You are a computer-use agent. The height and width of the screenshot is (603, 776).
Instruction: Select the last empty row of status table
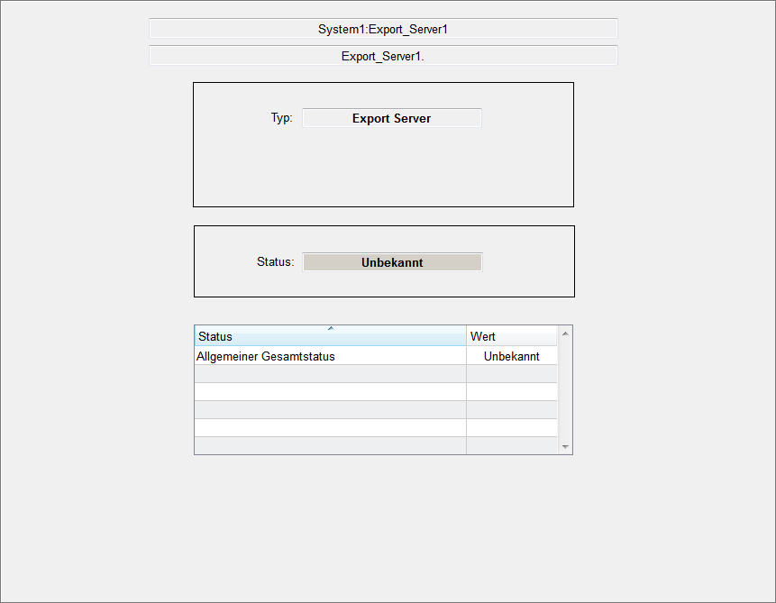(x=330, y=445)
